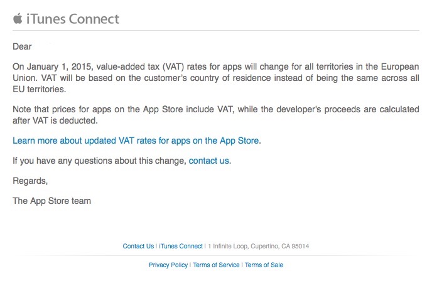Click the 'Dear' greeting text

tap(22, 46)
